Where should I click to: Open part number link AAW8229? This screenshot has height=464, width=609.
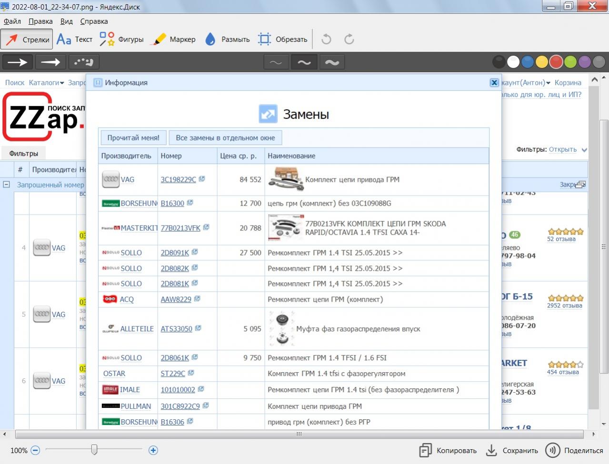176,299
